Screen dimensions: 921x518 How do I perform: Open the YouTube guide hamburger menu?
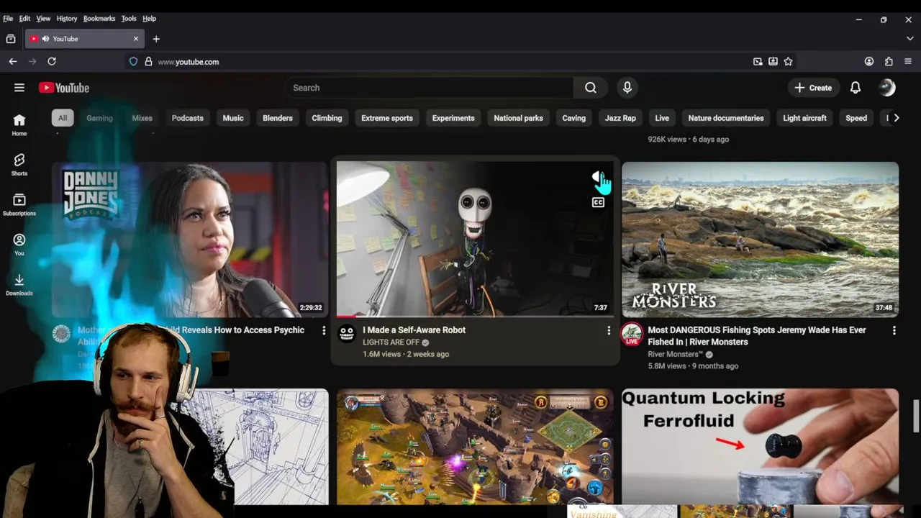click(19, 88)
